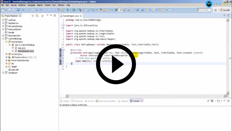This screenshot has width=232, height=131.
Task: Switch to the Data Source Explorer tab
Action: point(107,101)
